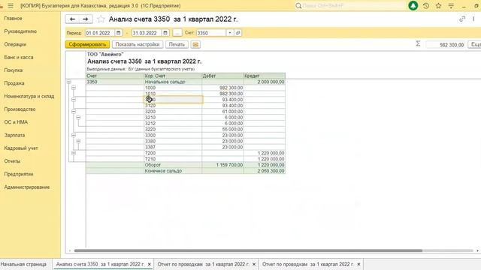Open calendar for end date 31.03.2022
Image resolution: width=481 pixels, height=270 pixels.
point(165,33)
